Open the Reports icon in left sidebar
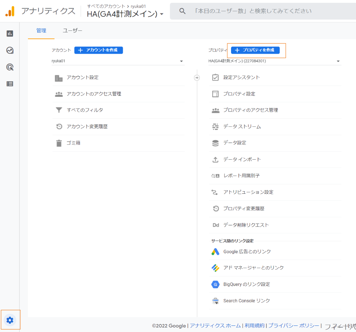This screenshot has height=332, width=356. click(10, 33)
